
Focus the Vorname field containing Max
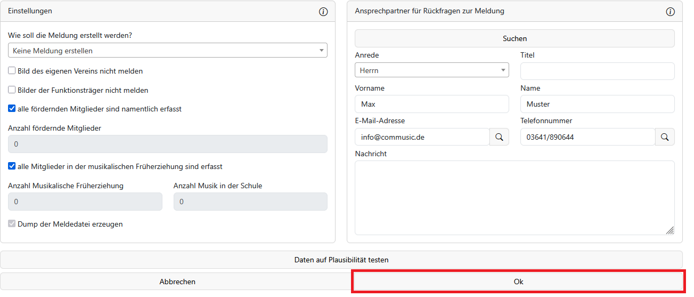pyautogui.click(x=431, y=104)
